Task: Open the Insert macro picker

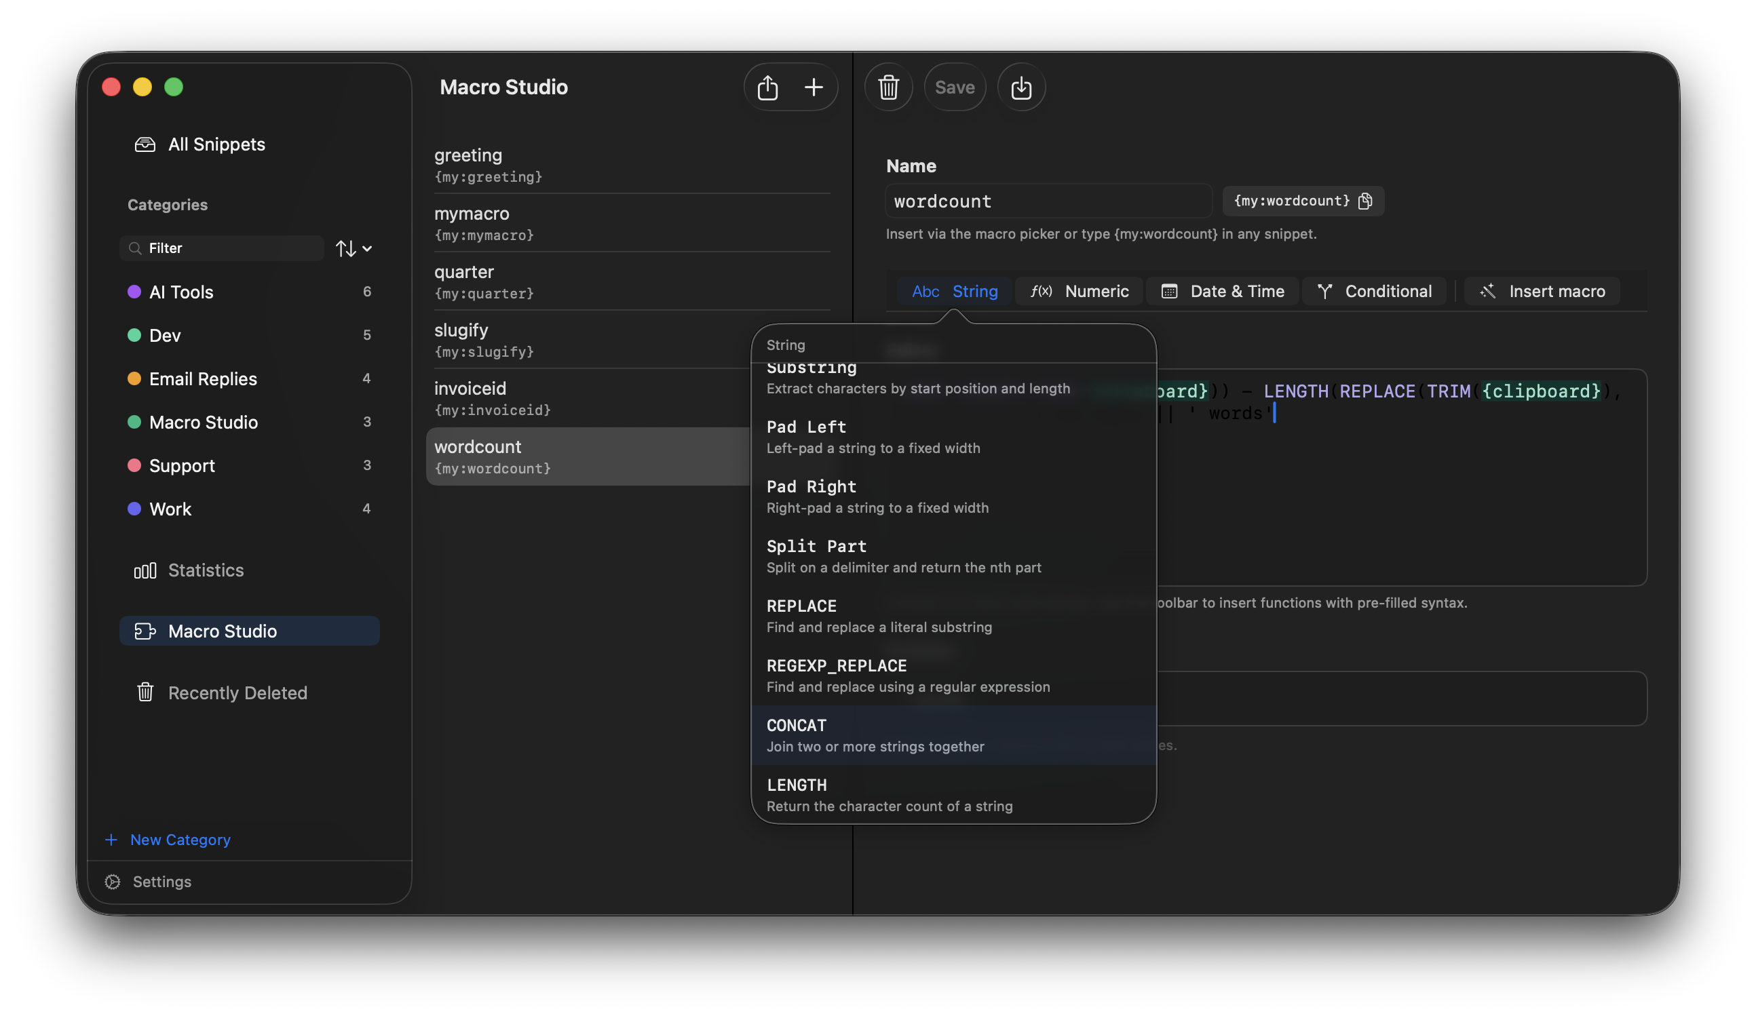Action: [x=1542, y=291]
